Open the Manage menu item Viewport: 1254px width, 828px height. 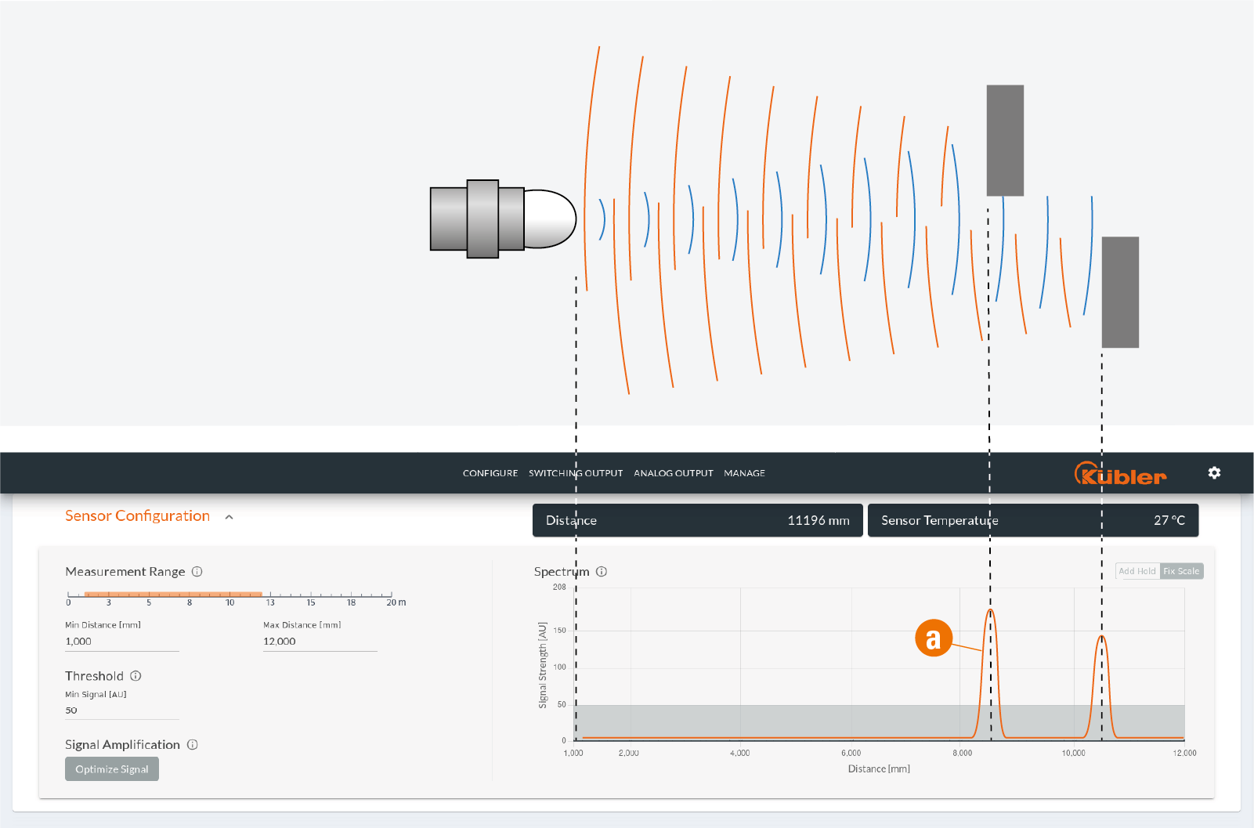pyautogui.click(x=744, y=473)
